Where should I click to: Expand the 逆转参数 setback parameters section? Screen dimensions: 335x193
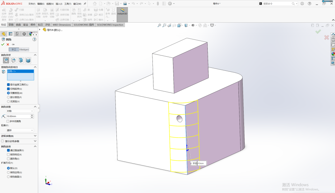(x=19, y=136)
